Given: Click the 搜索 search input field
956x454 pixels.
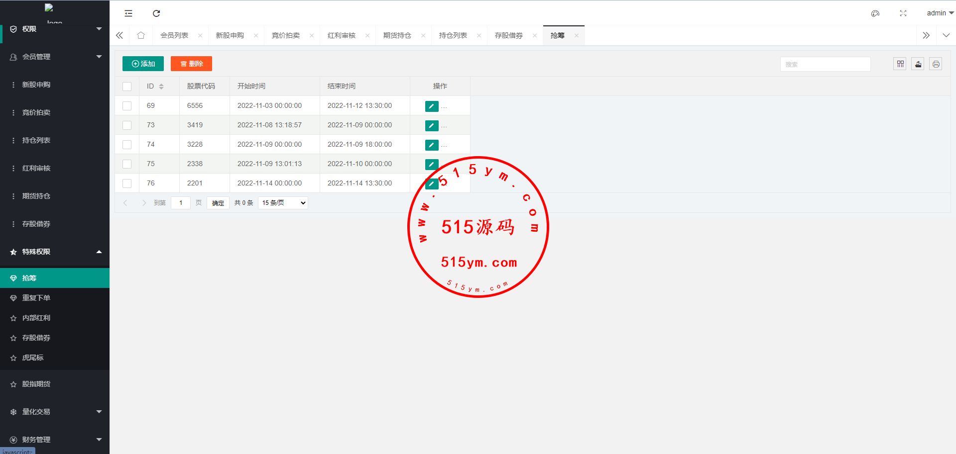Looking at the screenshot, I should (825, 64).
